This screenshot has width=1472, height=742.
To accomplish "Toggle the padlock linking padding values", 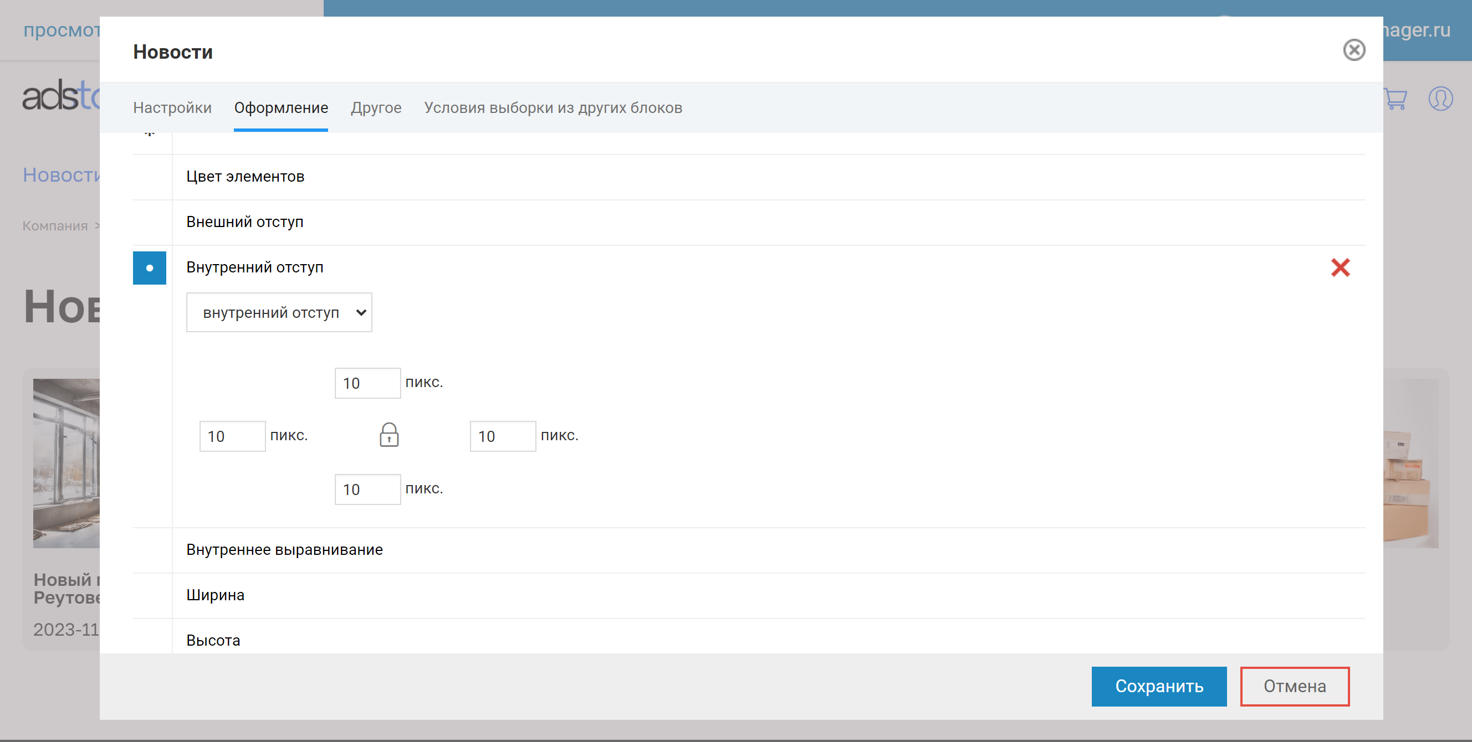I will coord(389,435).
